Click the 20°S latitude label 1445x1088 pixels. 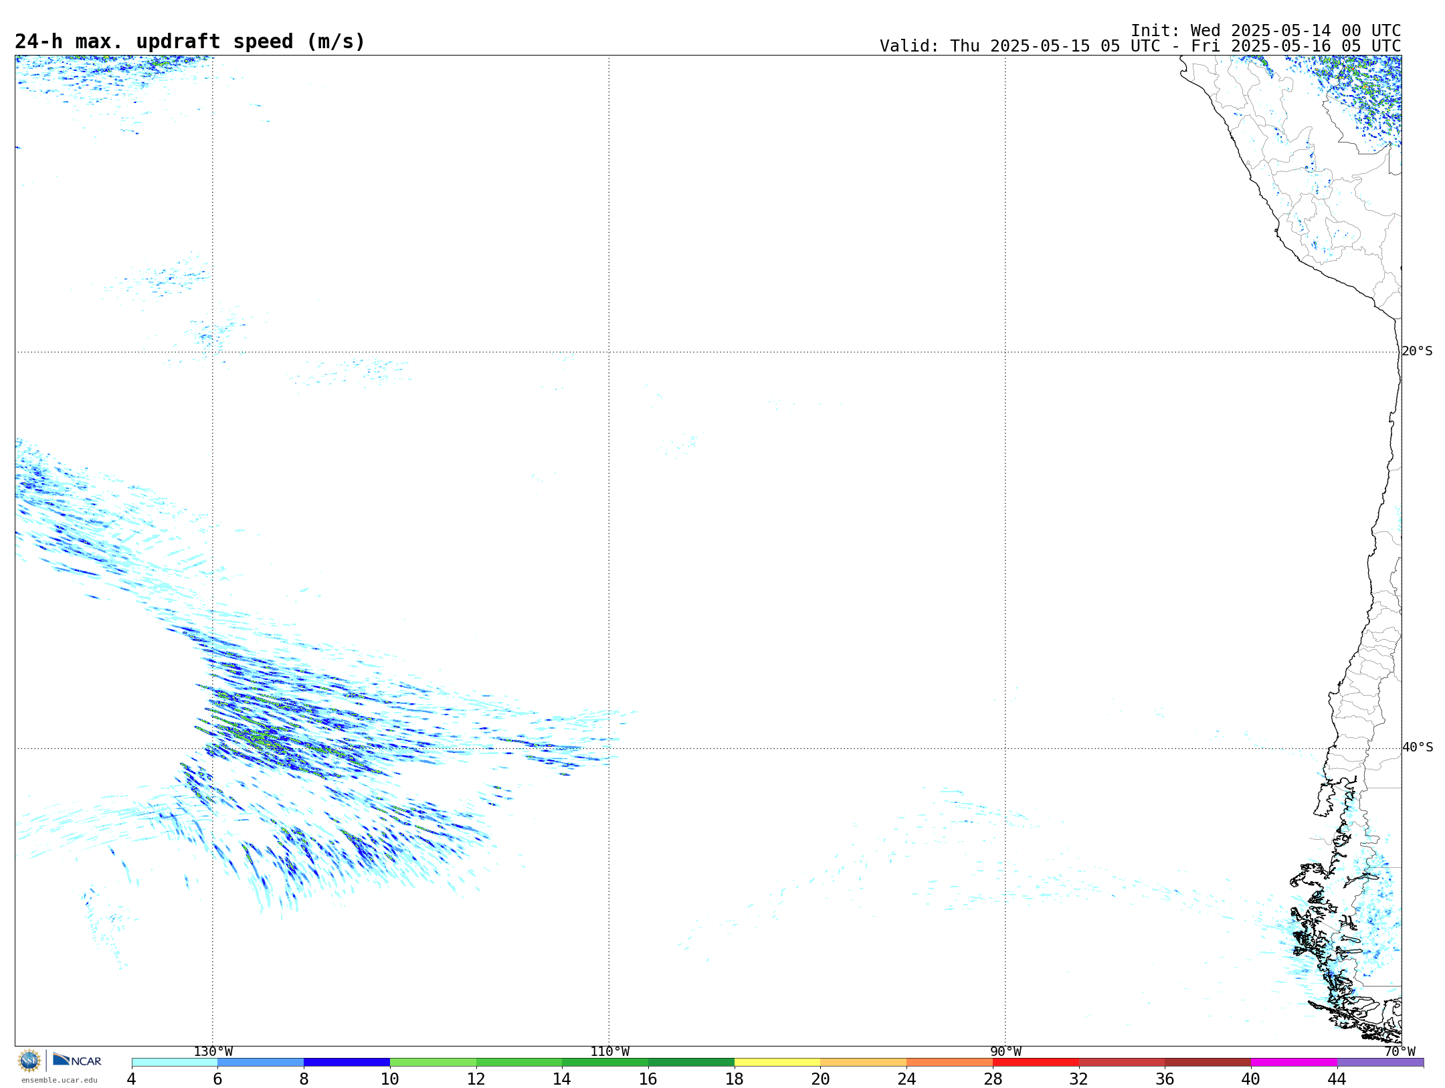pos(1417,351)
